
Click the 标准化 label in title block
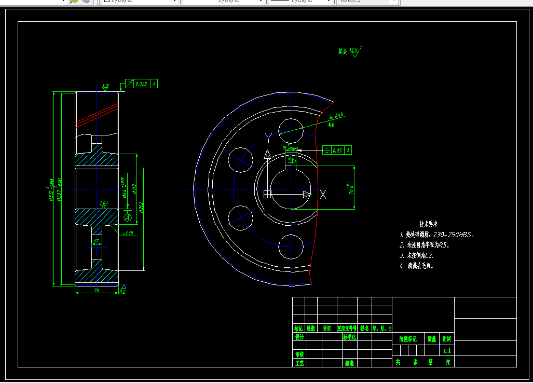[x=349, y=337]
